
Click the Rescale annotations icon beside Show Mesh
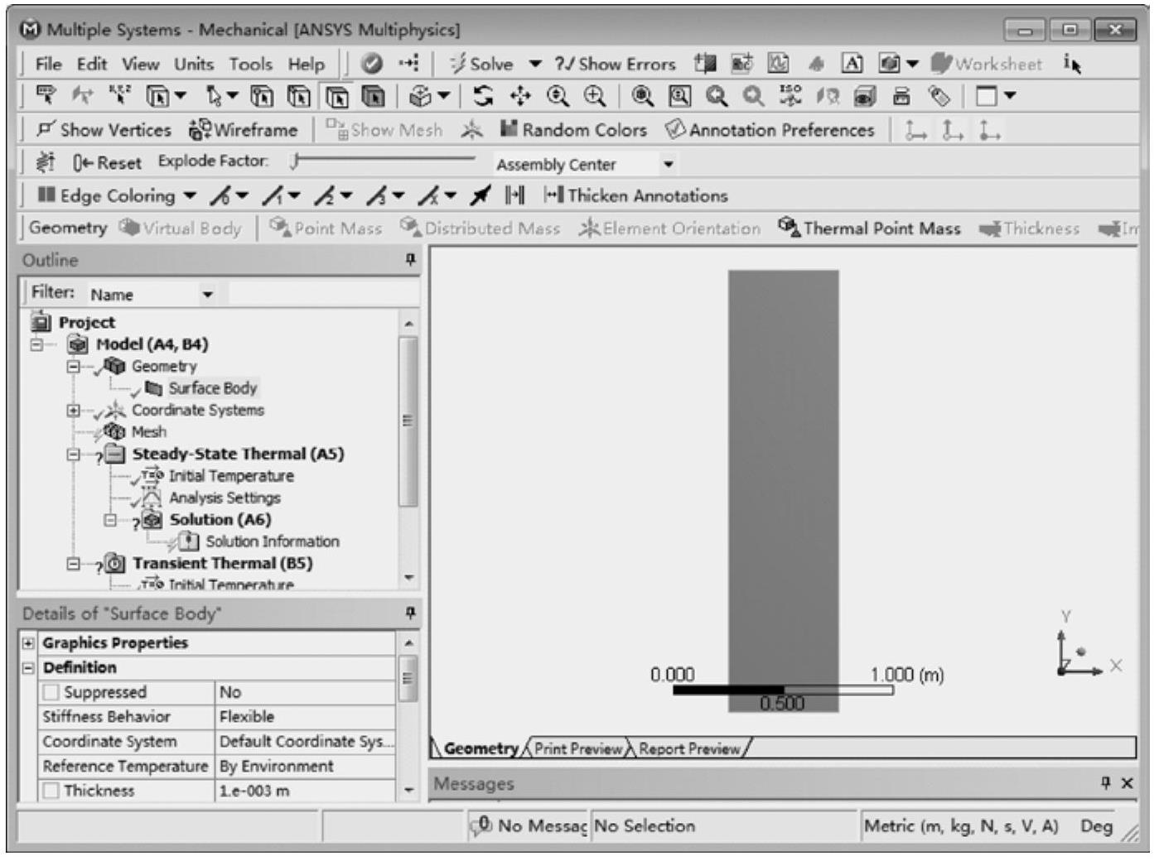472,130
